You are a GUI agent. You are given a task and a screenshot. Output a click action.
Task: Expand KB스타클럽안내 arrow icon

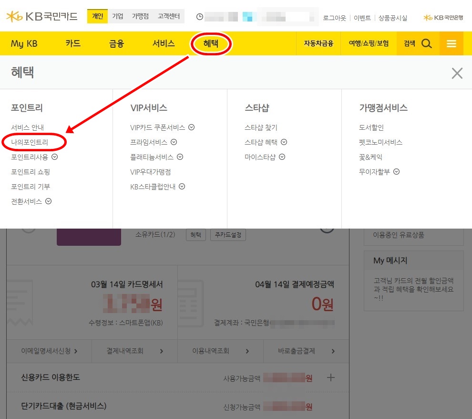182,186
